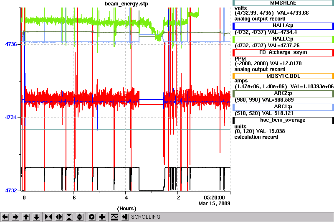Click the 4734 y-axis label
The height and width of the screenshot is (222, 334).
tap(11, 117)
